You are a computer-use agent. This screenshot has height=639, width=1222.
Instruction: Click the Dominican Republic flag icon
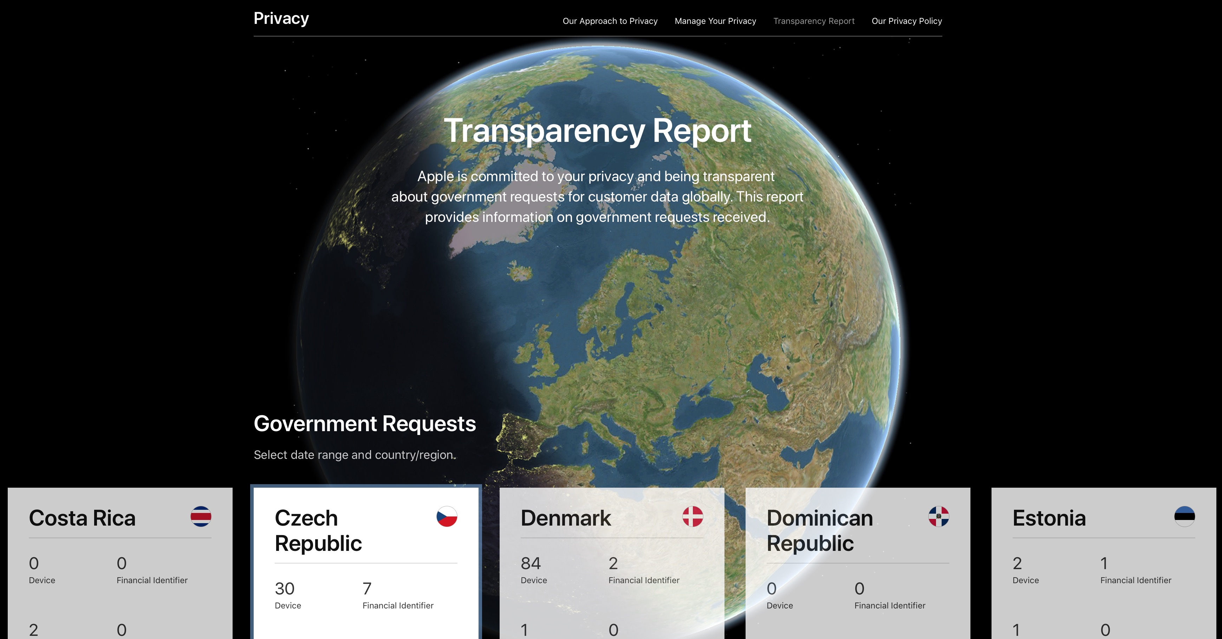click(x=938, y=516)
